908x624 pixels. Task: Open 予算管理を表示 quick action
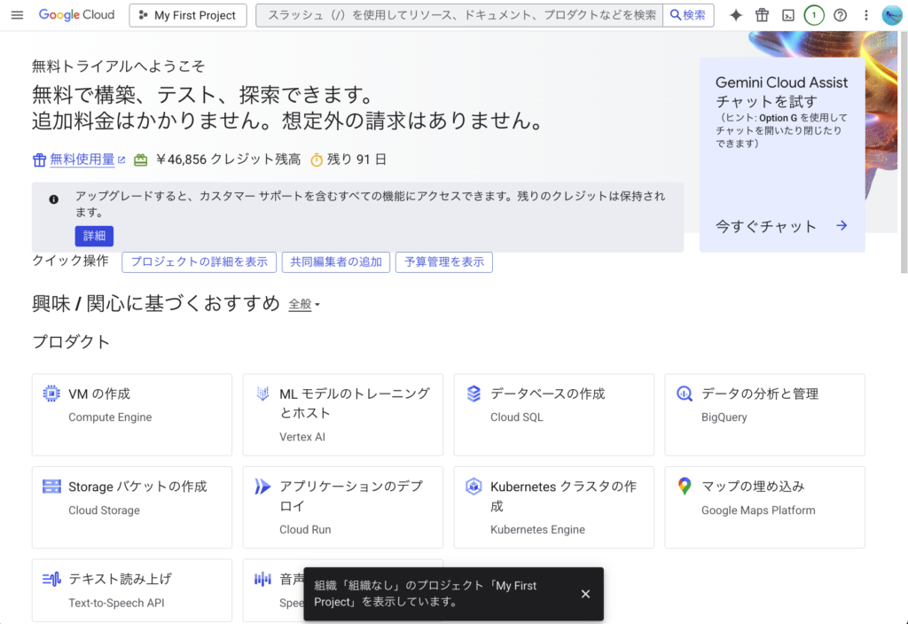pyautogui.click(x=443, y=261)
